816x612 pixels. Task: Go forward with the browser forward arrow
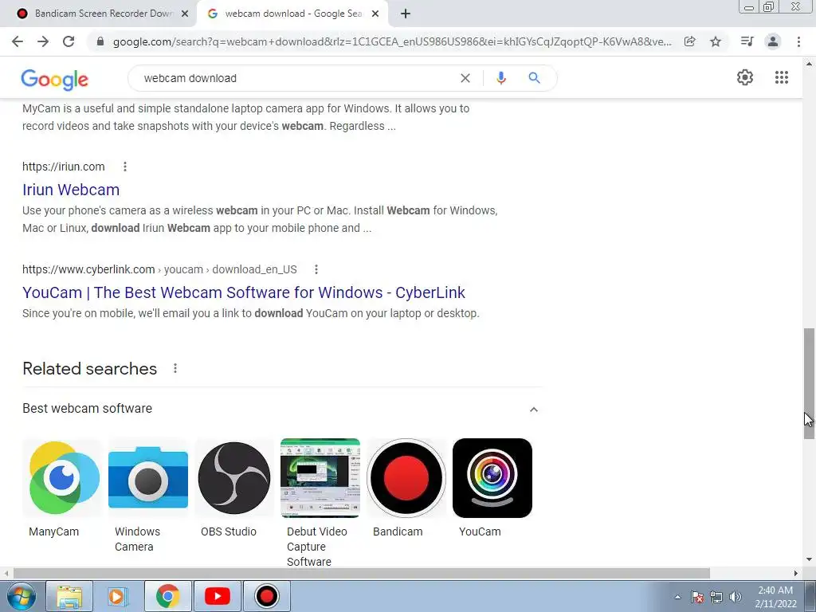coord(43,41)
